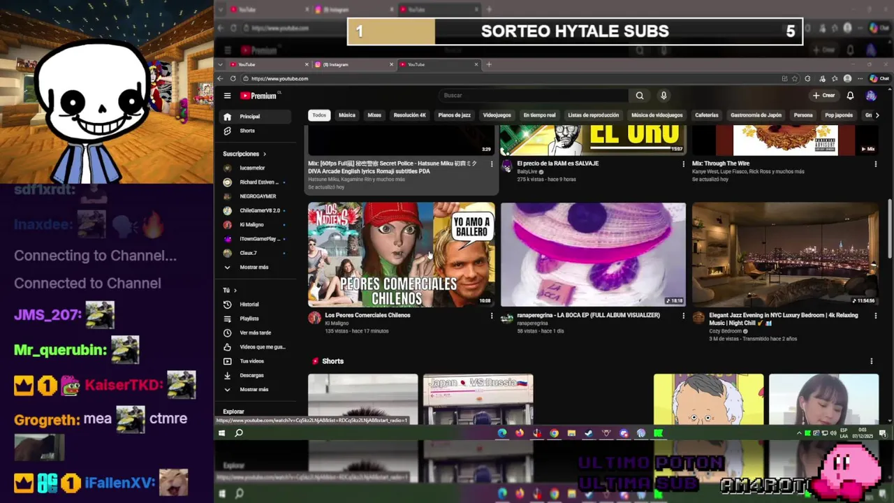The width and height of the screenshot is (894, 503).
Task: Open ranaperegrina LA BOCA EP thumbnail
Action: pos(593,255)
